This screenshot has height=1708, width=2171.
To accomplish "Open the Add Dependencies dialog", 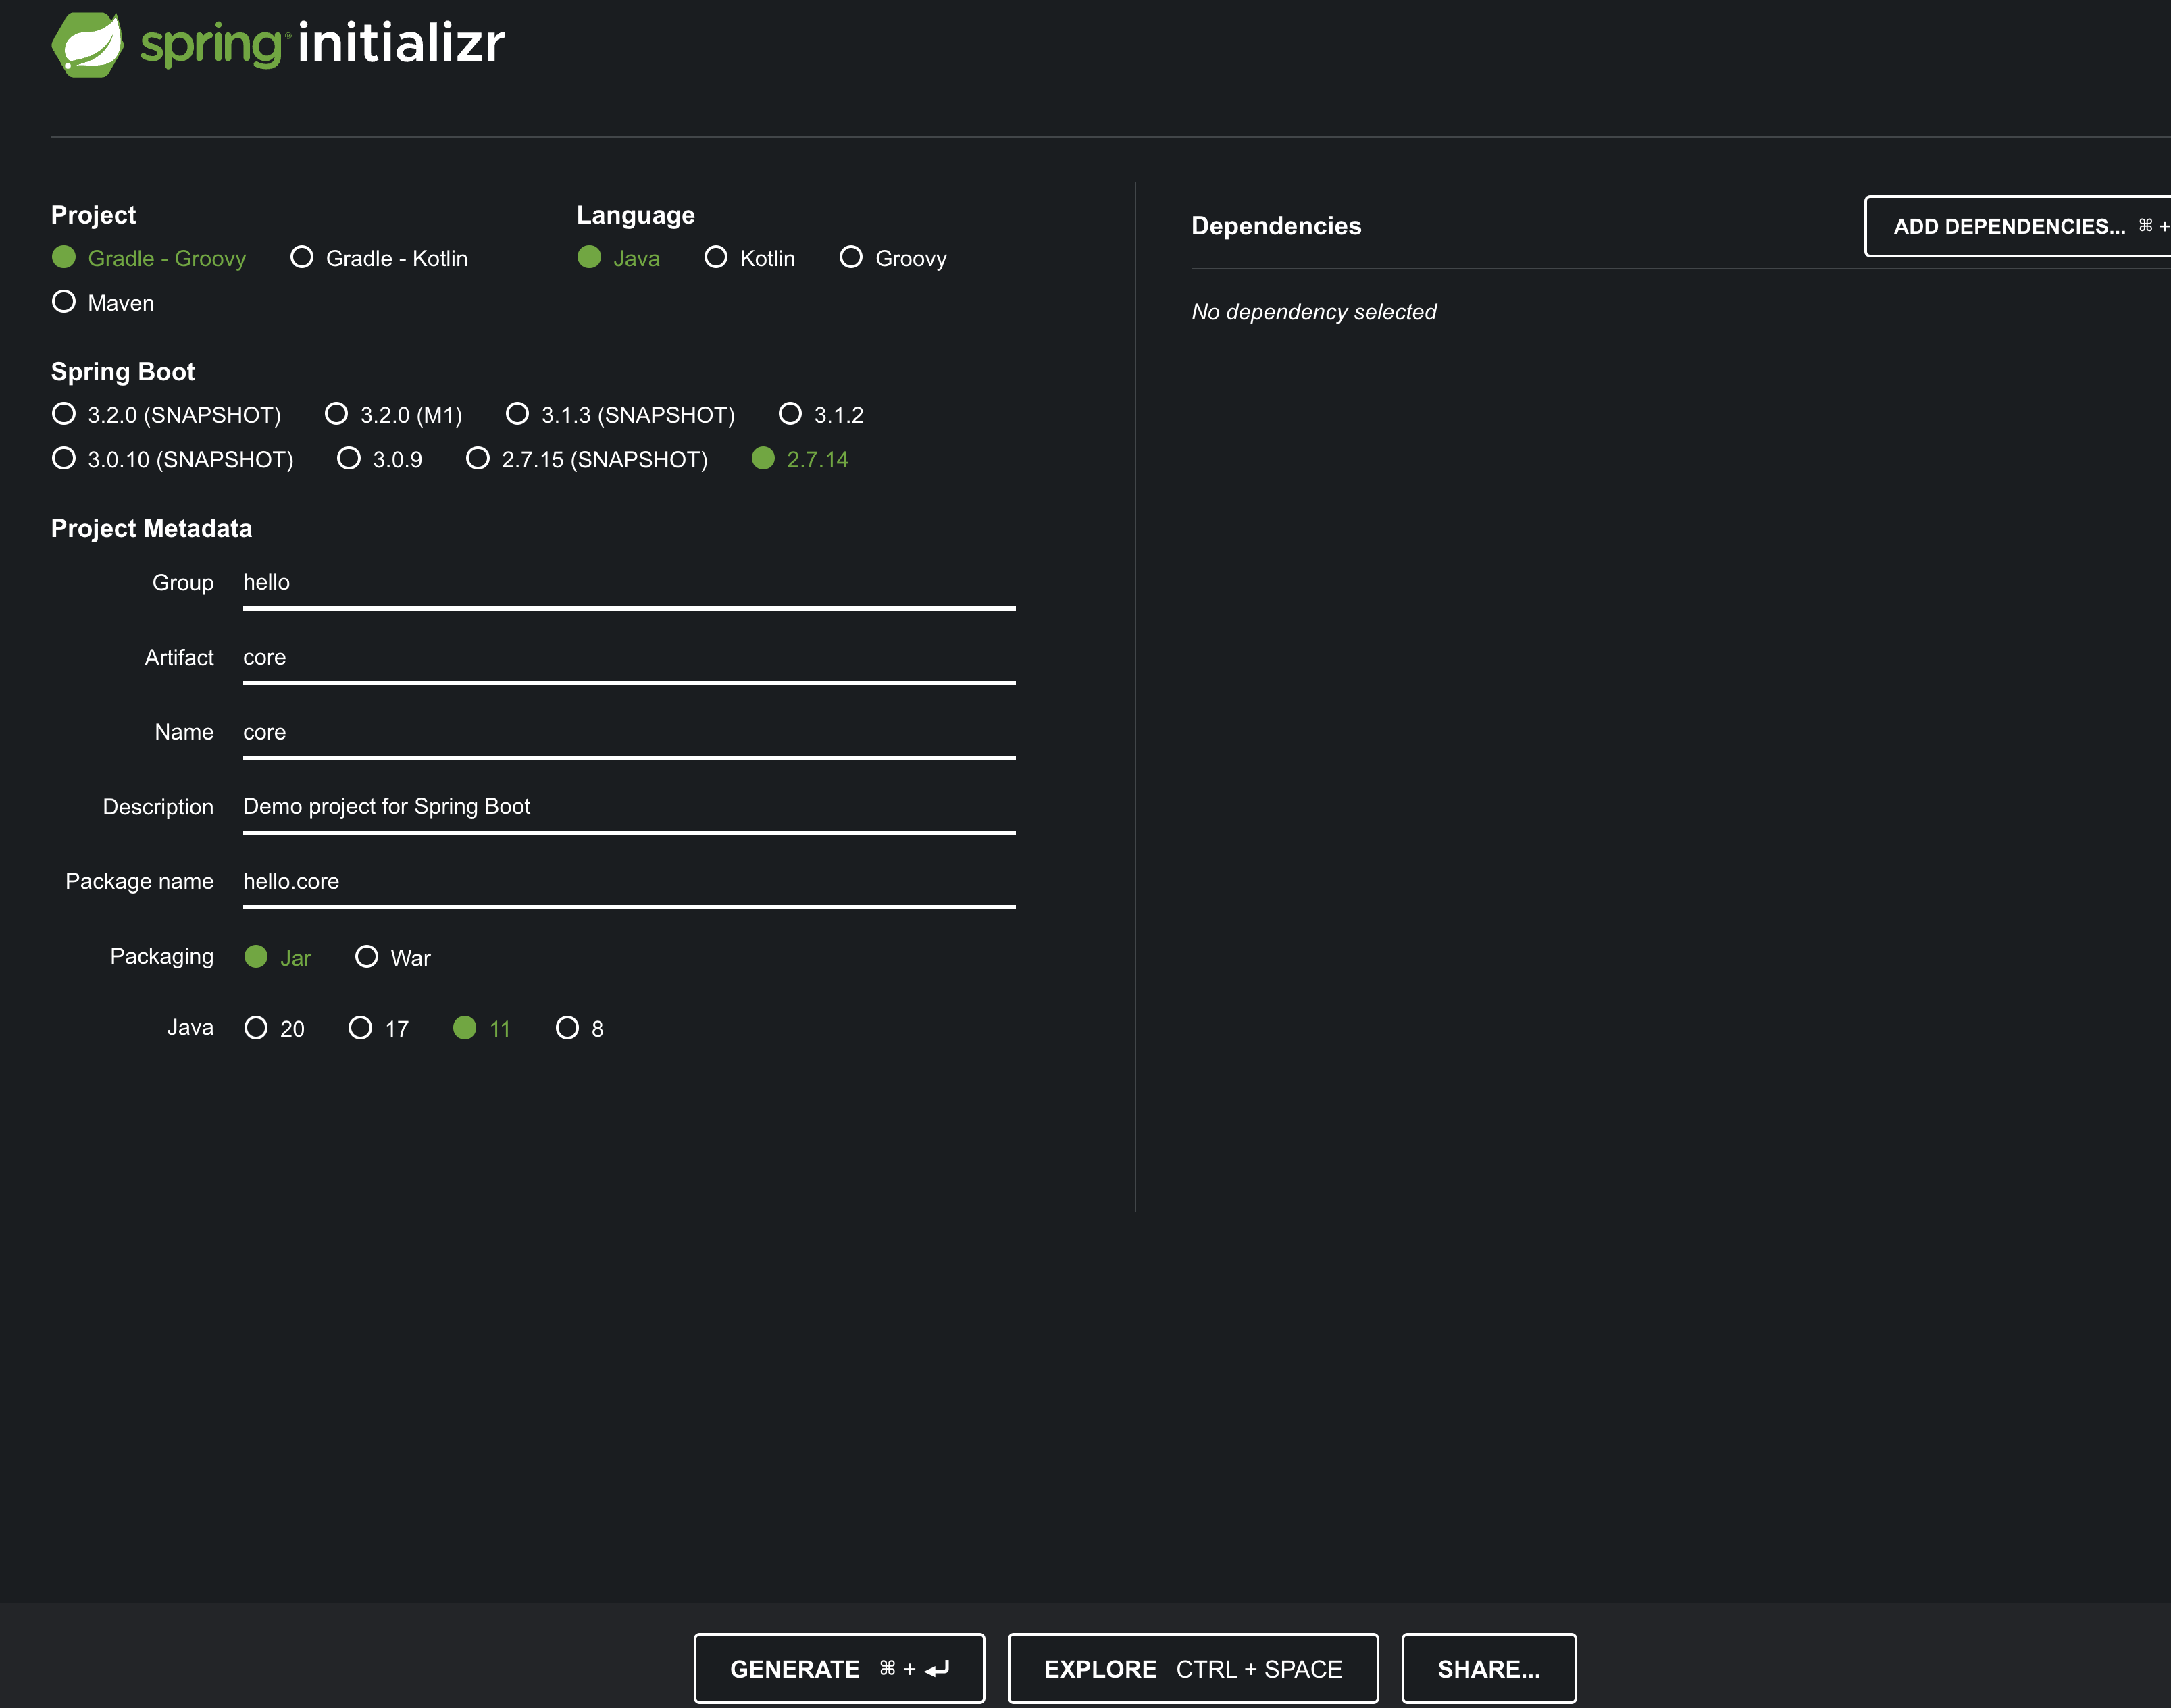I will click(x=2018, y=226).
